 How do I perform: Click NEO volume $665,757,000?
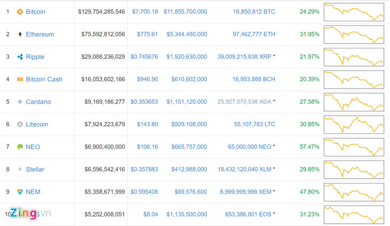[x=189, y=147]
